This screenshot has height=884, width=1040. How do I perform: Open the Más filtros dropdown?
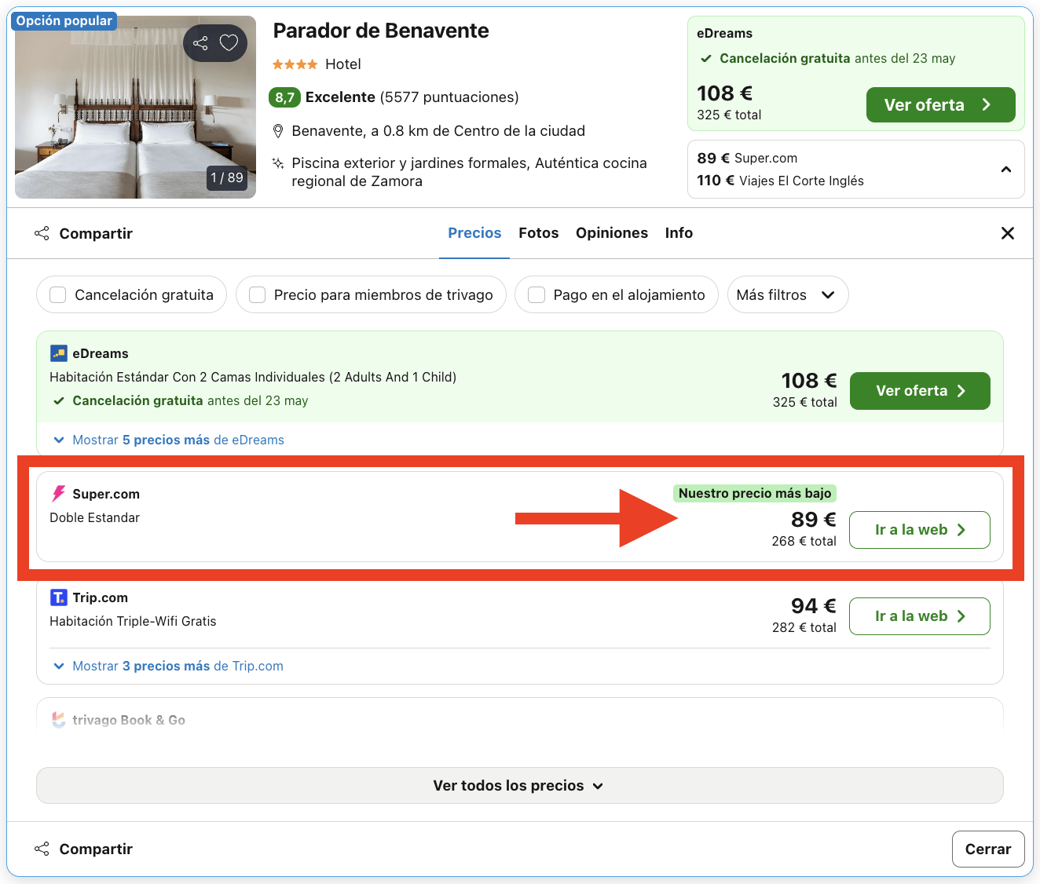pos(787,294)
